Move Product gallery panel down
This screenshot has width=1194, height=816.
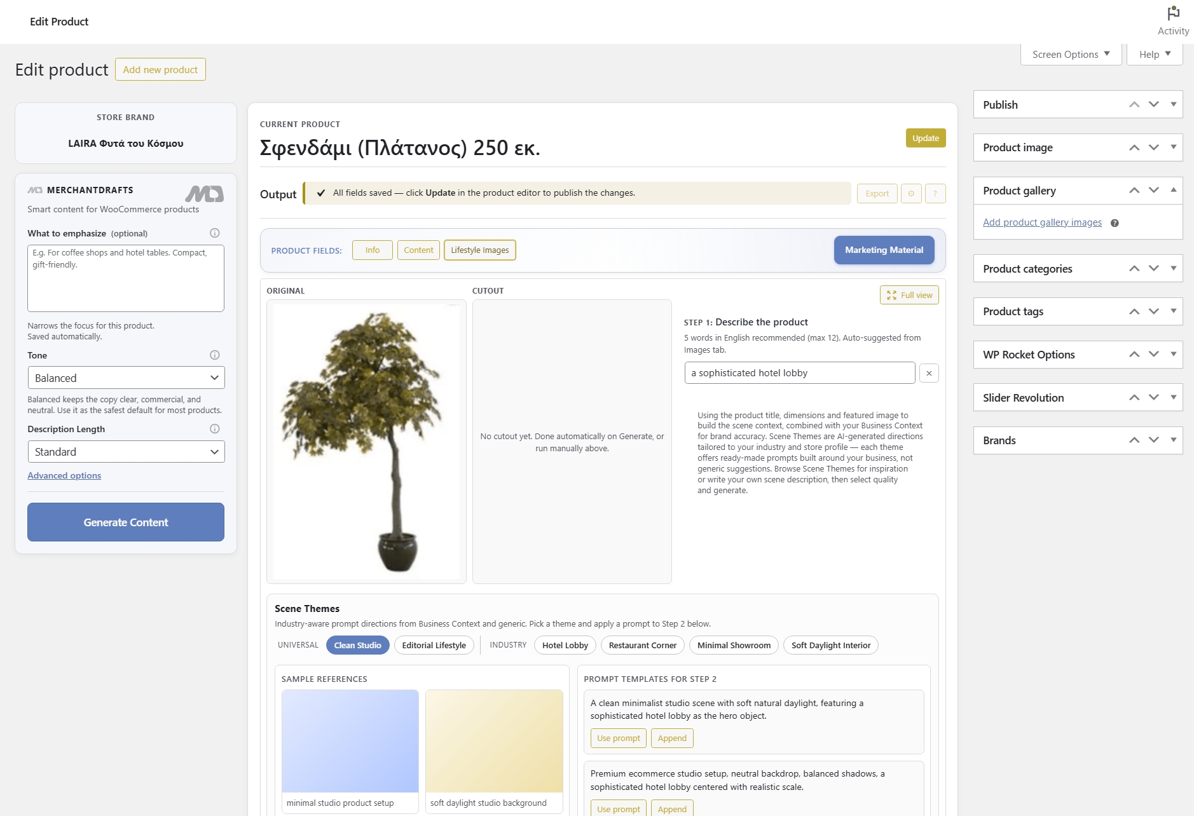pos(1154,191)
